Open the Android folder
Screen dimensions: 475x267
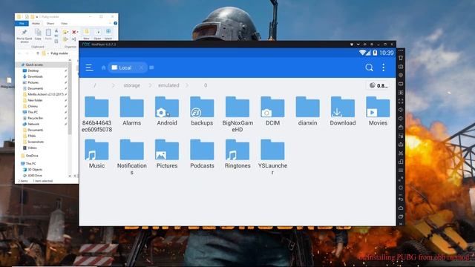[167, 111]
